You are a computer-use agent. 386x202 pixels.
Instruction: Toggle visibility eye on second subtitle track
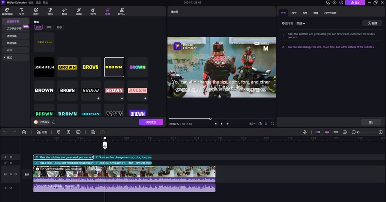tap(11, 163)
